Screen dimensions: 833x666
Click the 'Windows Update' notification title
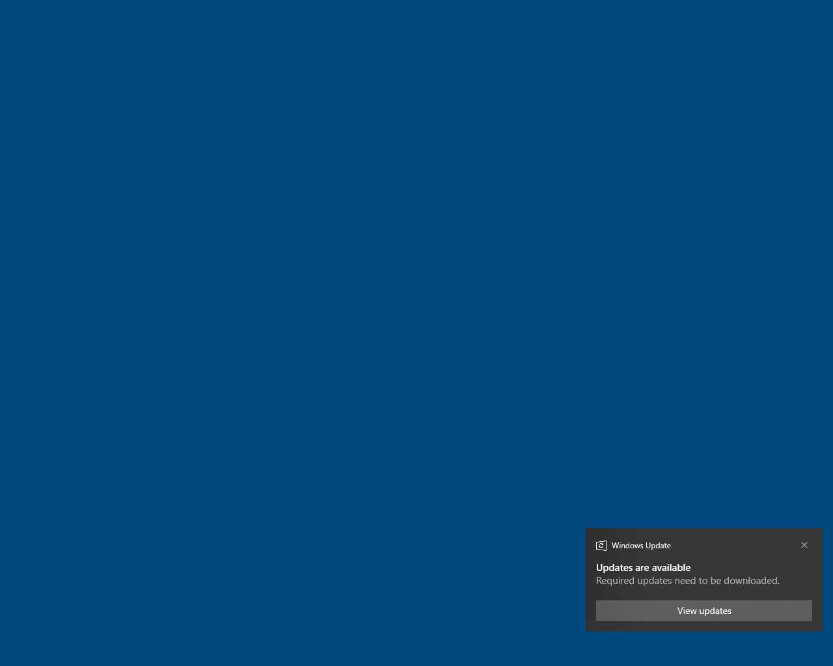tap(641, 546)
